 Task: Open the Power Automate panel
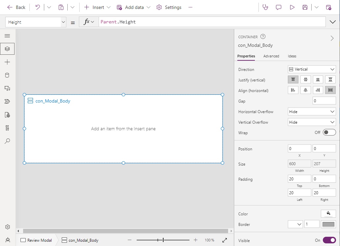(x=8, y=102)
